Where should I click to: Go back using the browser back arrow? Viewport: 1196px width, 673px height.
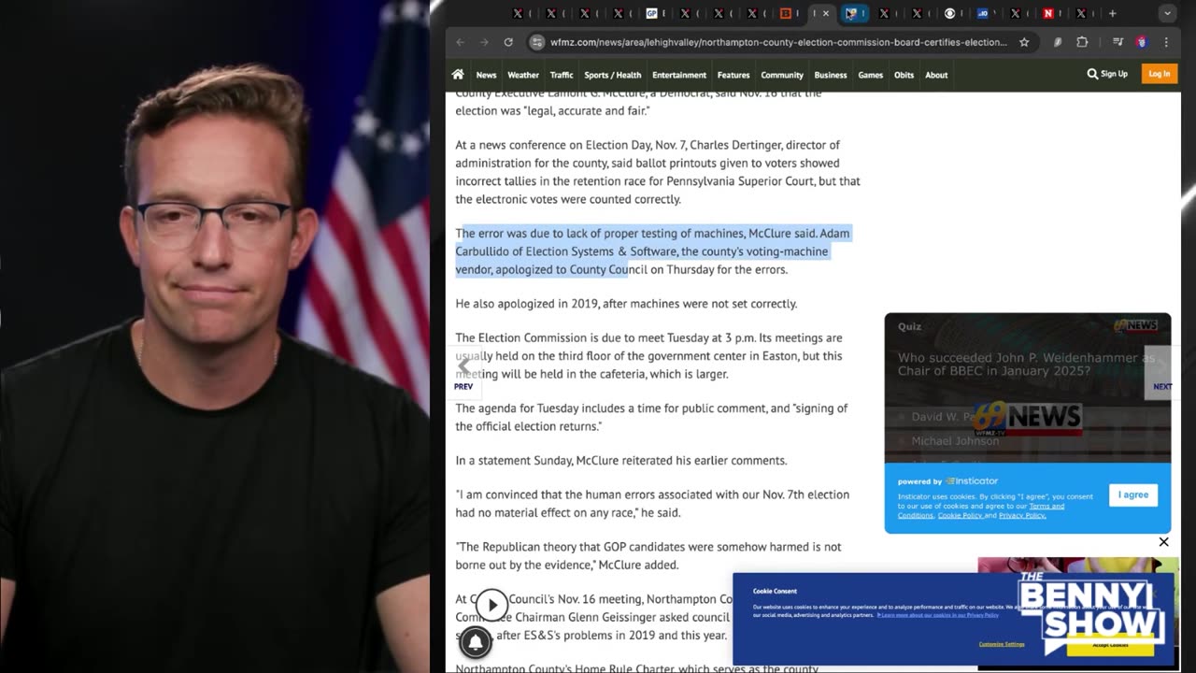pyautogui.click(x=460, y=42)
